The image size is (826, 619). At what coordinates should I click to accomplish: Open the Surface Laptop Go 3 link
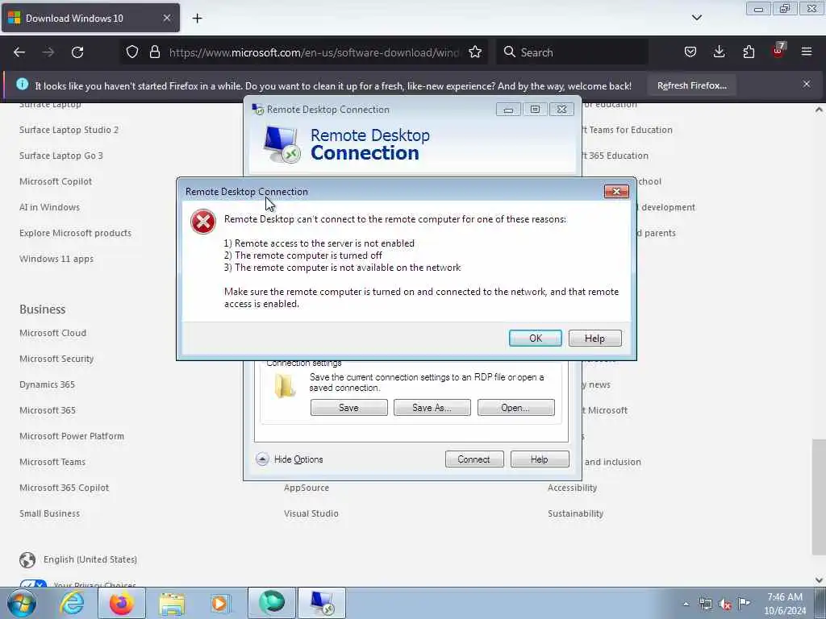tap(61, 156)
